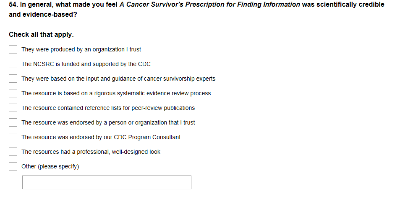This screenshot has height=201, width=400.
Task: Click the label text mentioning cancer survivorship experts
Action: (118, 79)
